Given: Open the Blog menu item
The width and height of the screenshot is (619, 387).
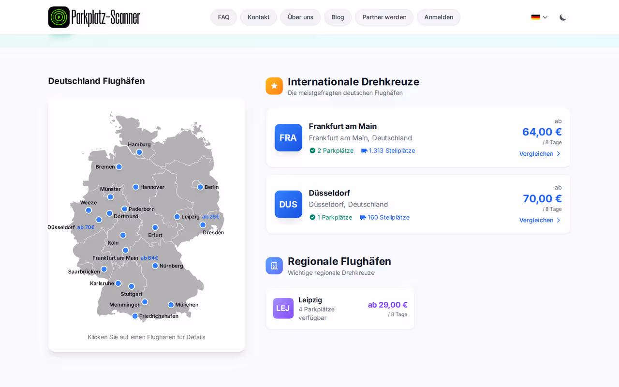Looking at the screenshot, I should [338, 17].
